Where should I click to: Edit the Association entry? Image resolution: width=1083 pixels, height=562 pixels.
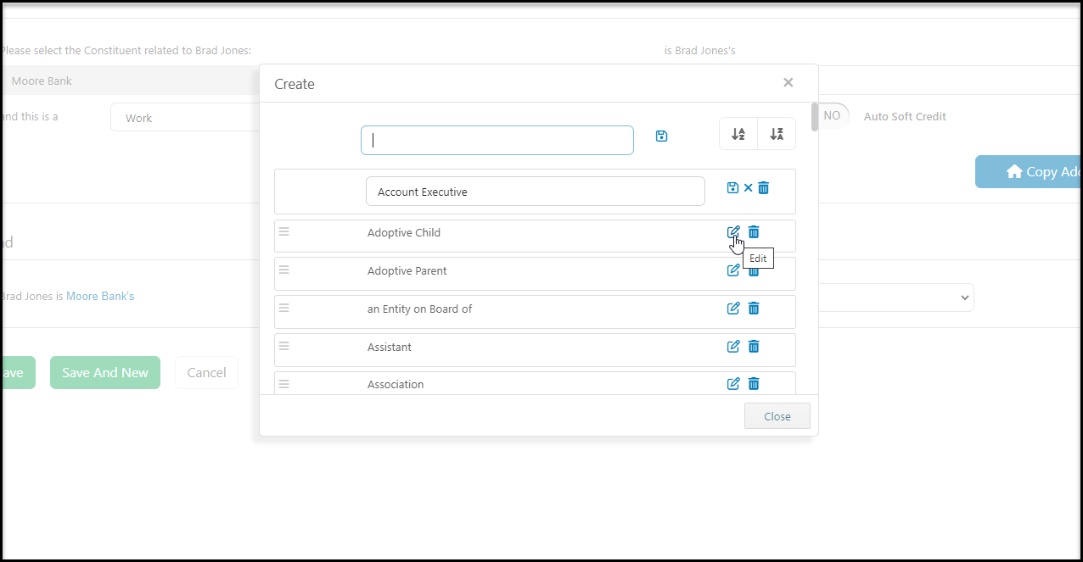[x=733, y=384]
